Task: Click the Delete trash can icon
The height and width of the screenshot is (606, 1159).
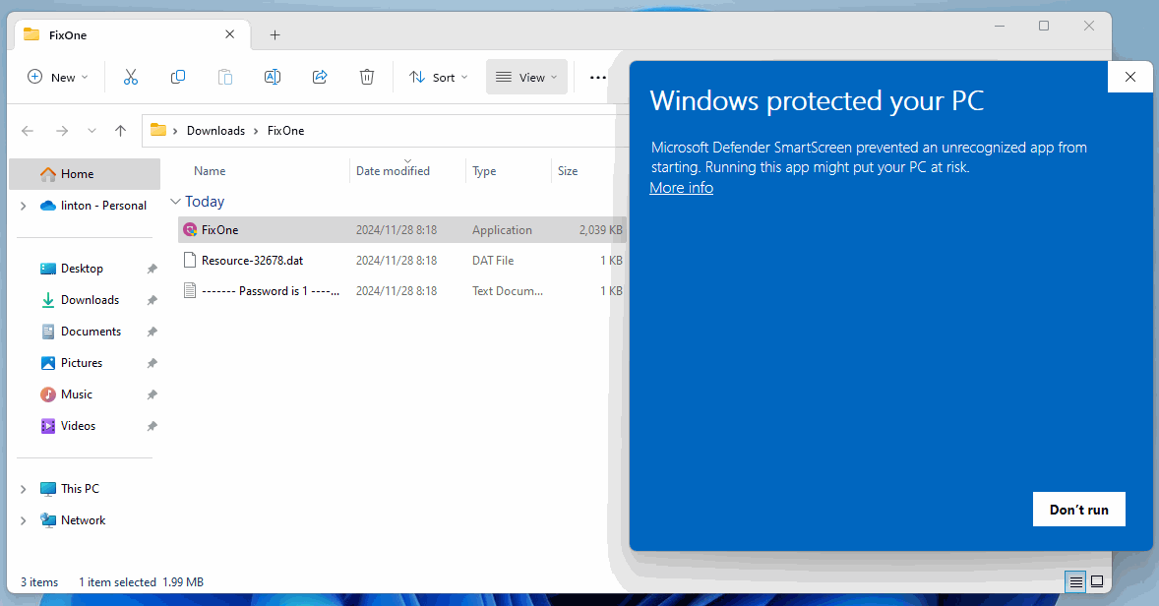Action: pyautogui.click(x=367, y=77)
